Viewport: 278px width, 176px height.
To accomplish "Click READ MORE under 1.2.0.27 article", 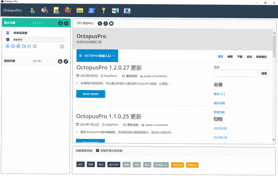I will (x=91, y=94).
